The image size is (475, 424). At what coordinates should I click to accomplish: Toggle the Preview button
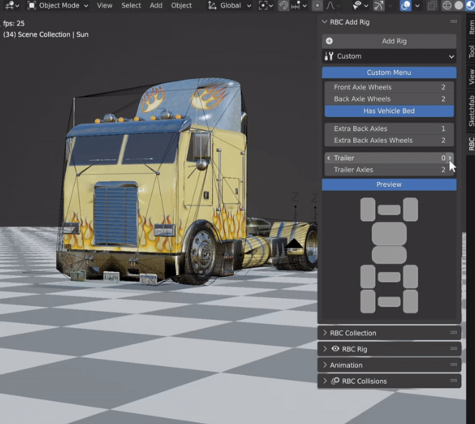[389, 185]
